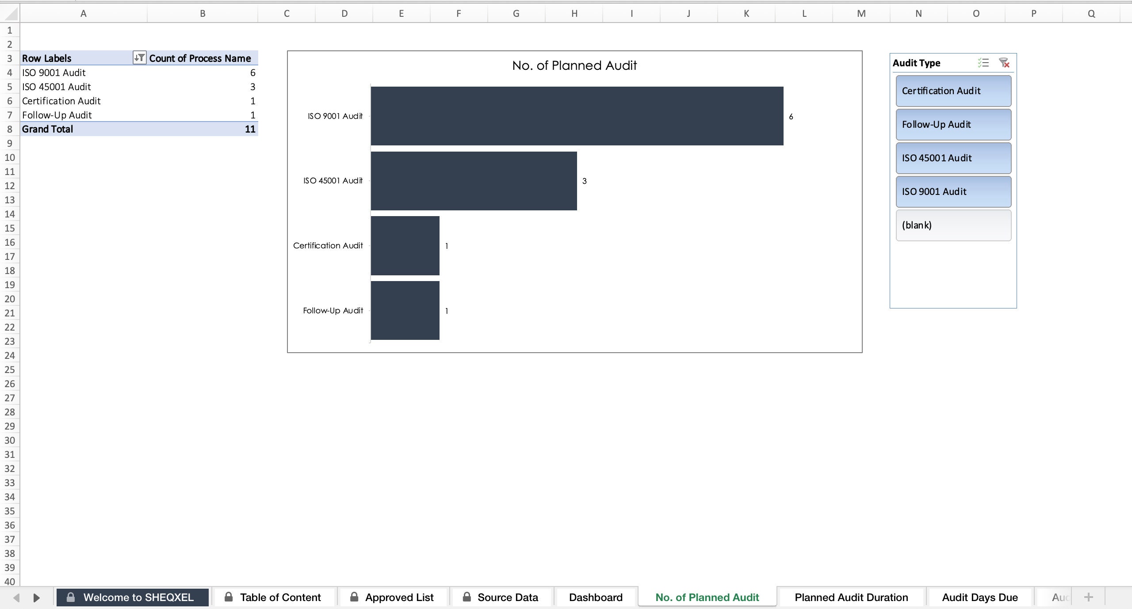Select the No. of Planned Audit tab
The width and height of the screenshot is (1132, 609).
707,598
